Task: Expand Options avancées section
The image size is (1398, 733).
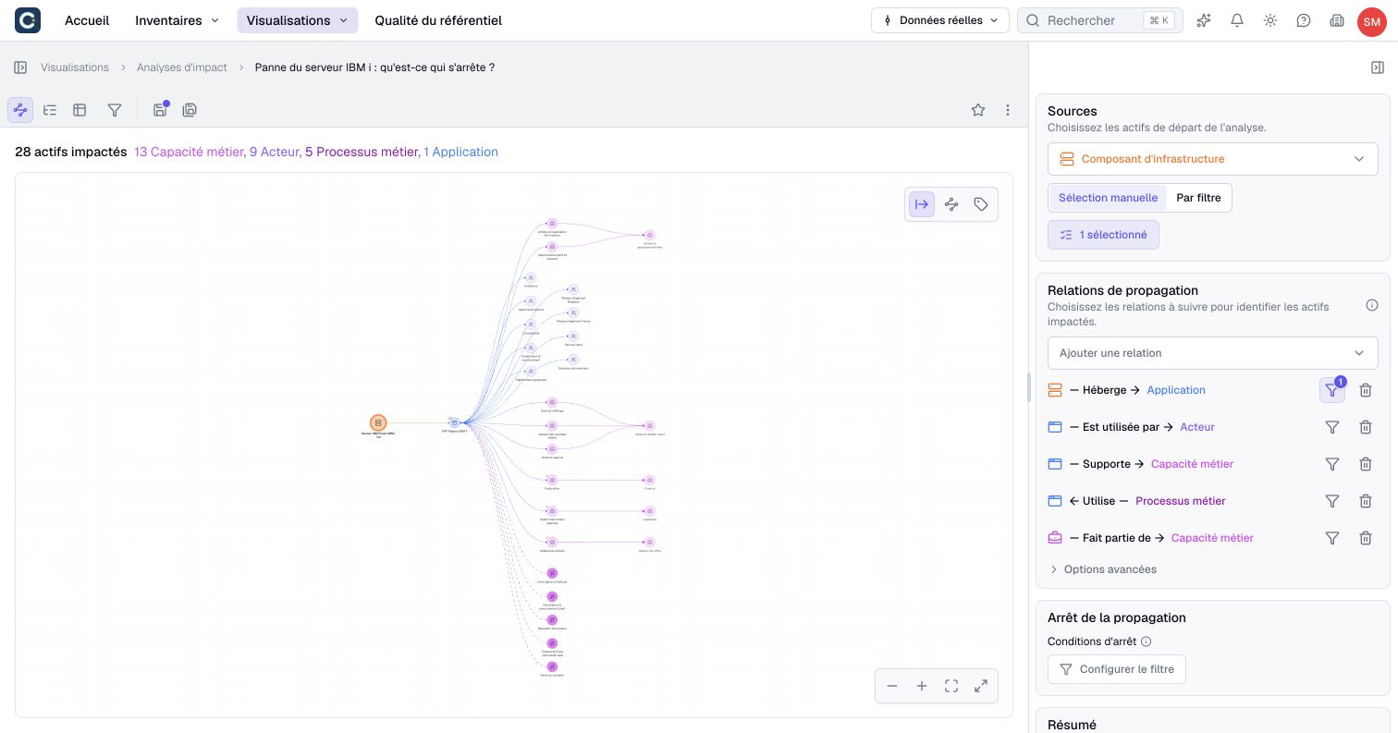Action: click(x=1103, y=569)
